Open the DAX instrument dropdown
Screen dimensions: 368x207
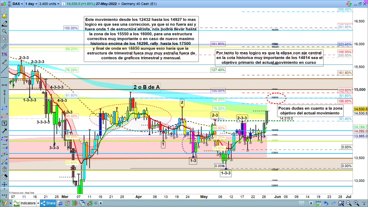16,3
